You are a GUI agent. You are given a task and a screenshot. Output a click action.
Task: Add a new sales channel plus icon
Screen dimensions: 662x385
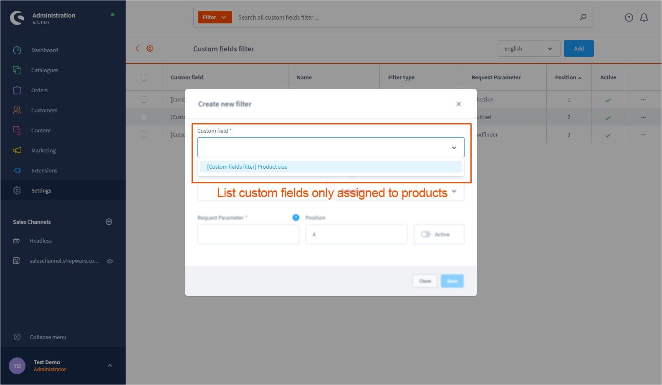tap(109, 222)
